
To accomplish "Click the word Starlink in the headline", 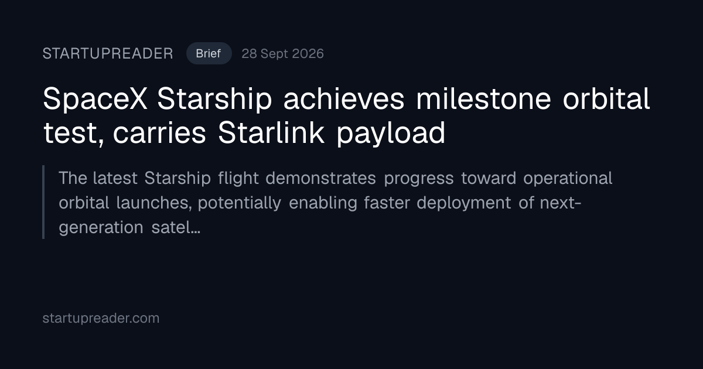I will pyautogui.click(x=271, y=134).
